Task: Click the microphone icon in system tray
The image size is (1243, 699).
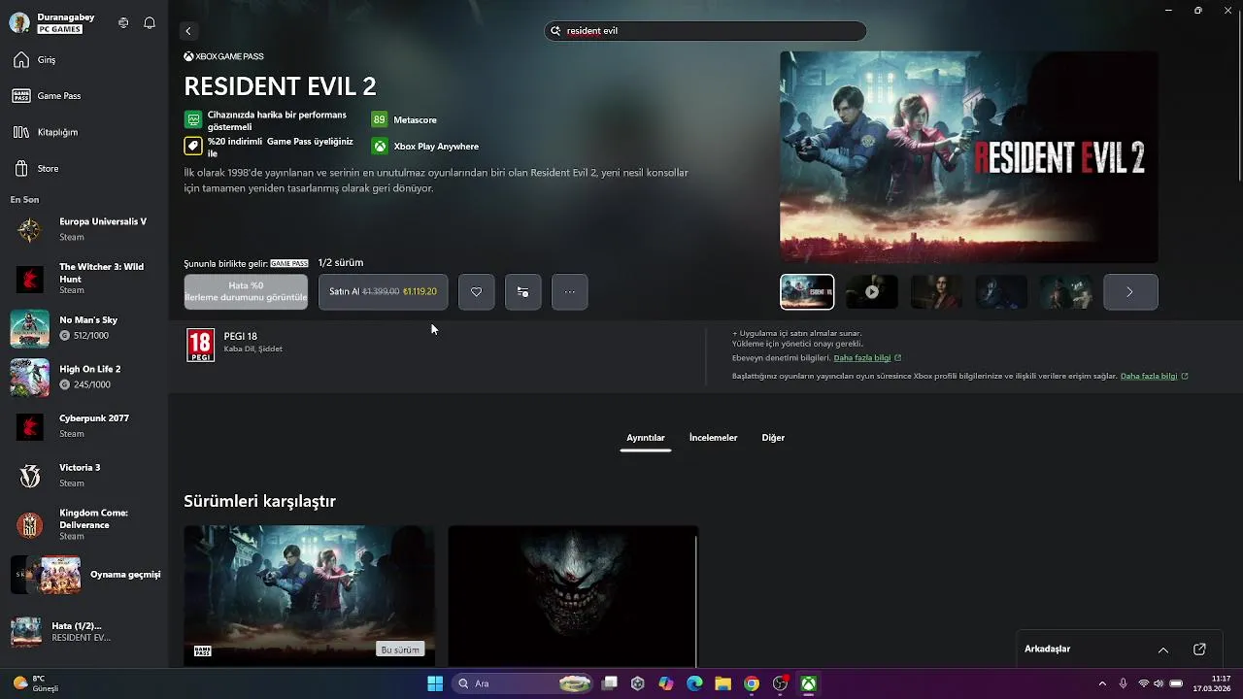Action: tap(1123, 683)
